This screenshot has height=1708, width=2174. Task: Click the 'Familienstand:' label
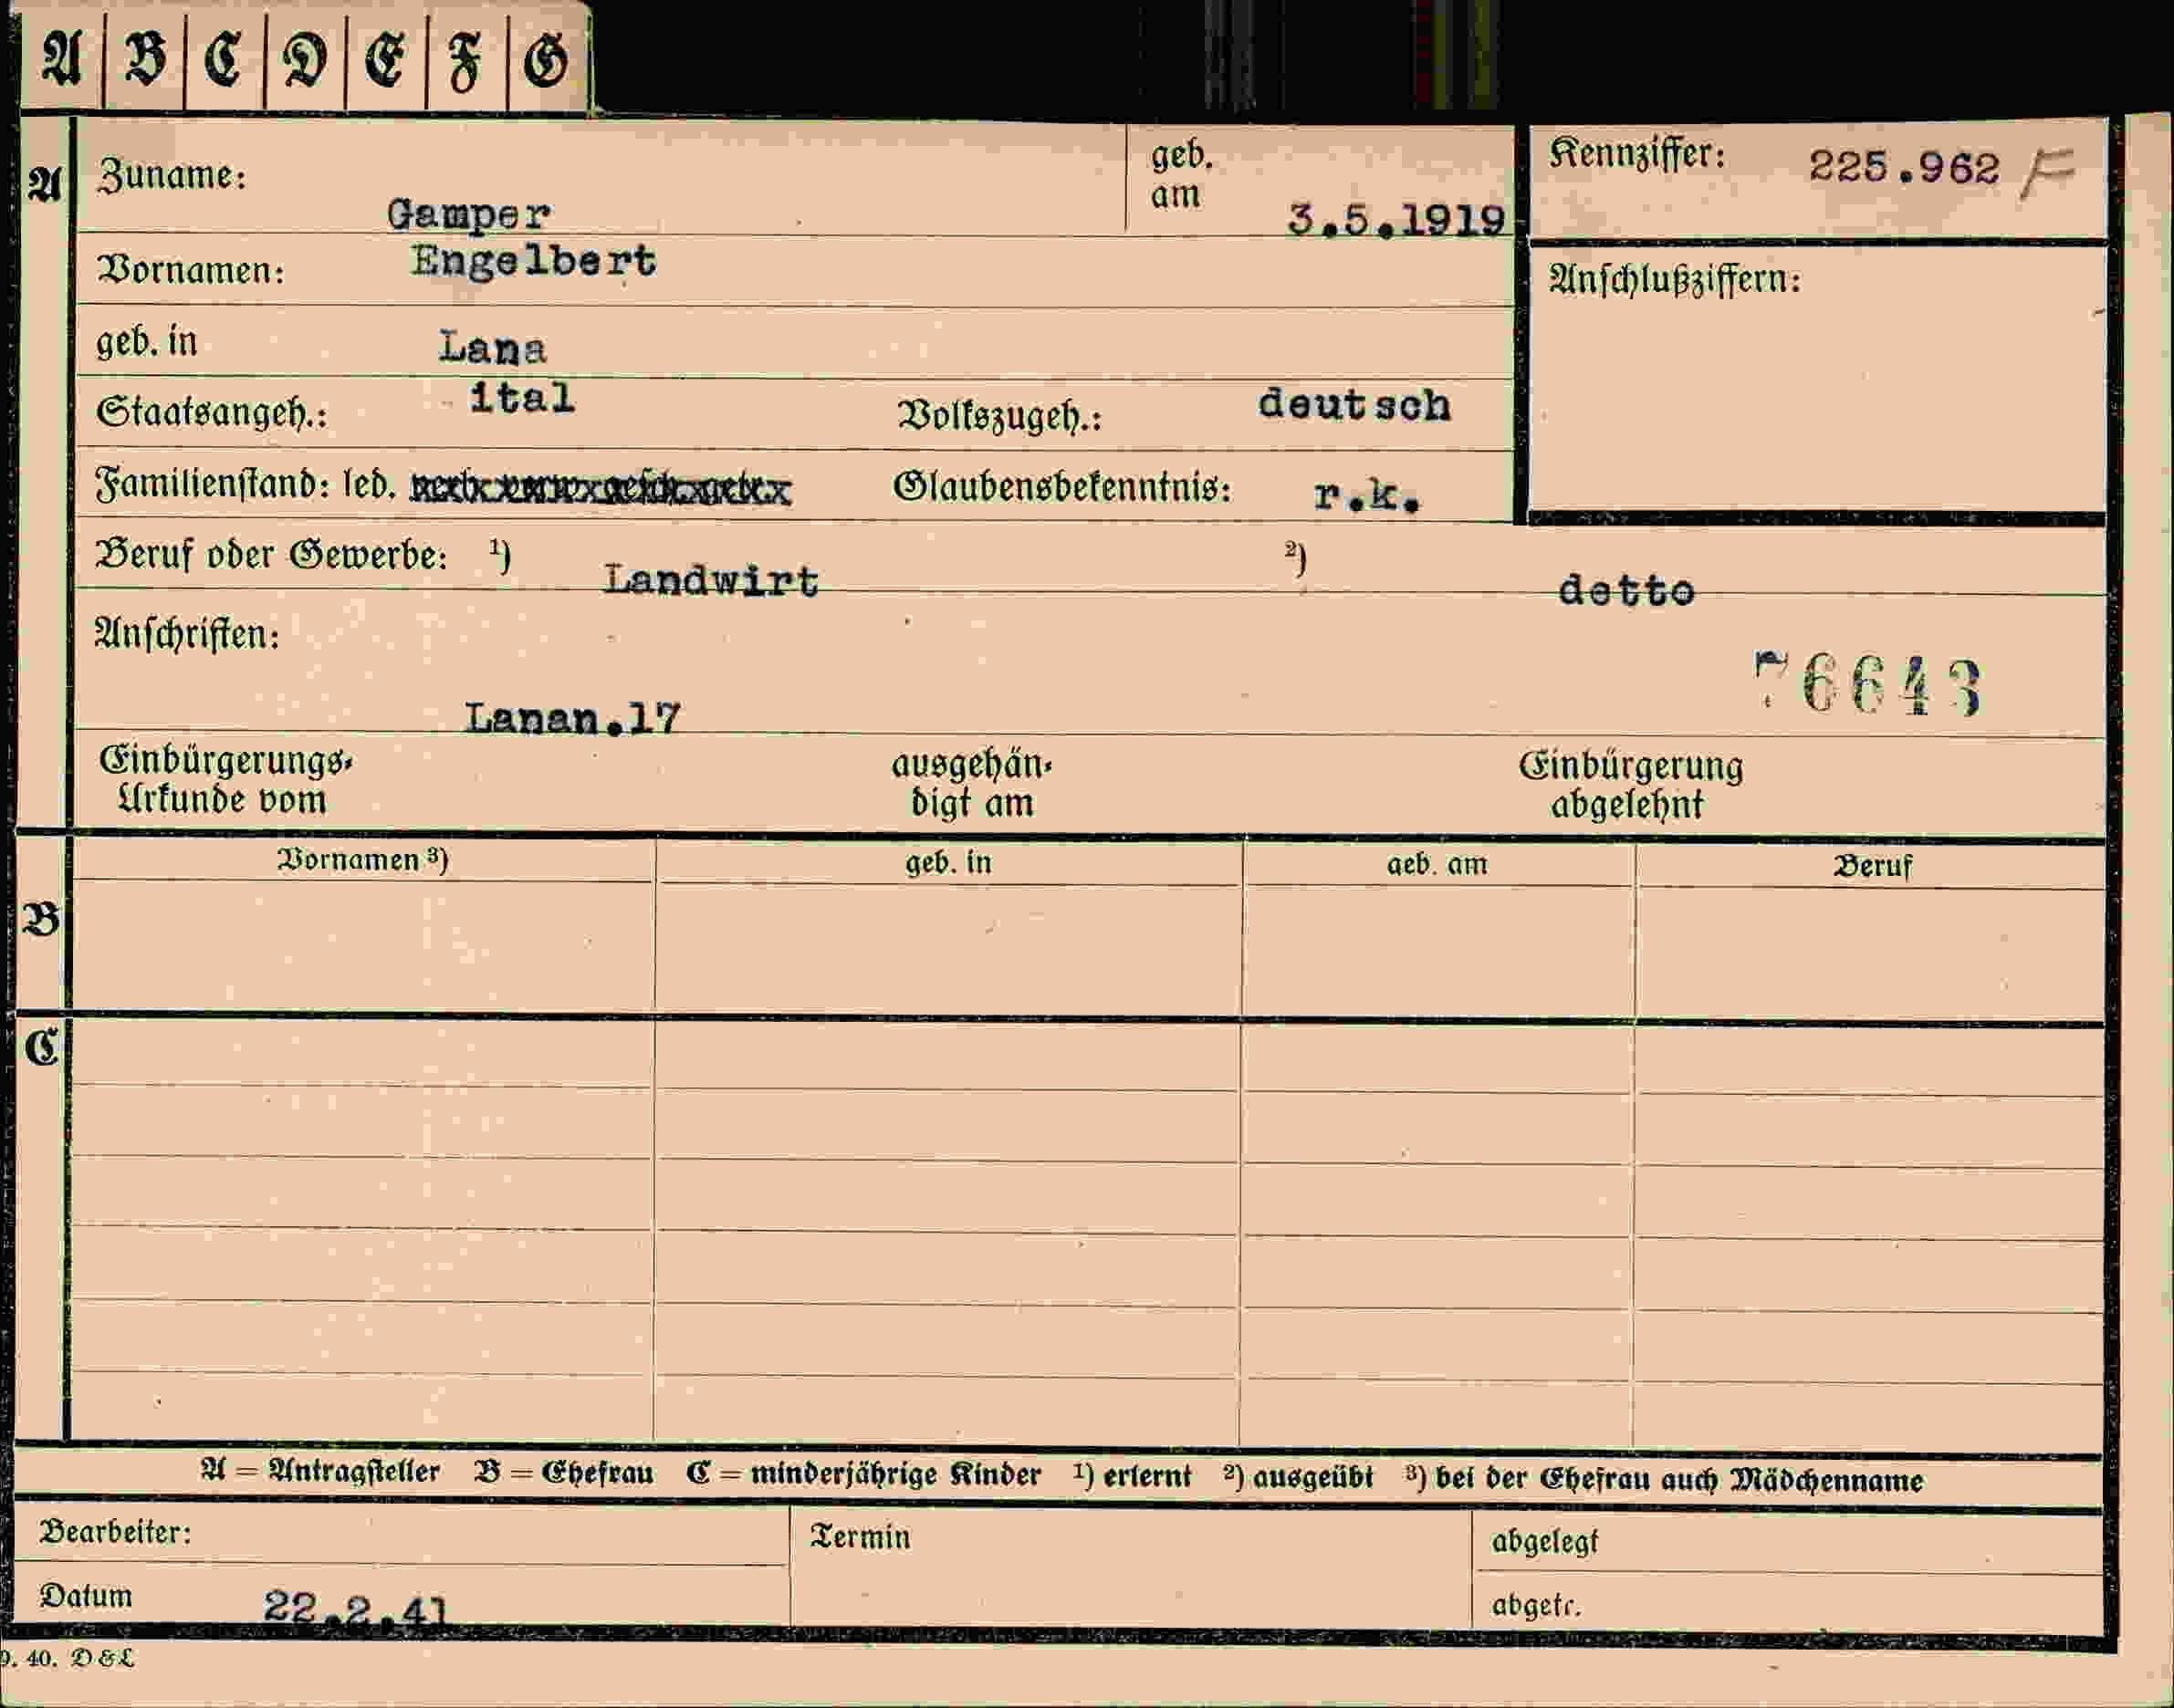212,485
